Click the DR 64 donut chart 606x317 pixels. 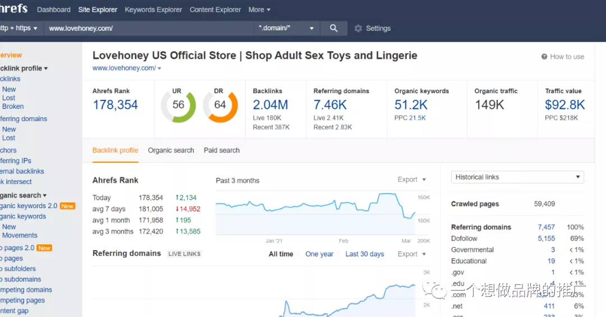(221, 105)
